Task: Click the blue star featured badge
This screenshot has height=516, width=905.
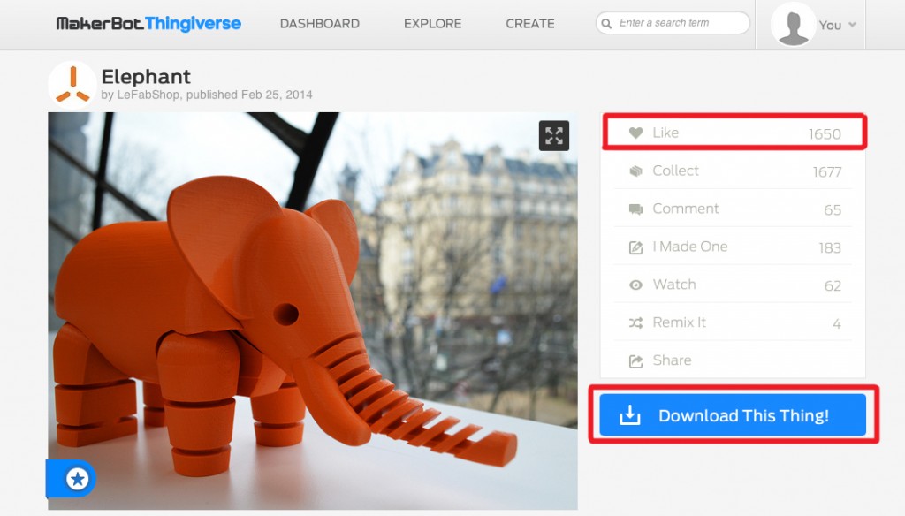Action: (77, 479)
